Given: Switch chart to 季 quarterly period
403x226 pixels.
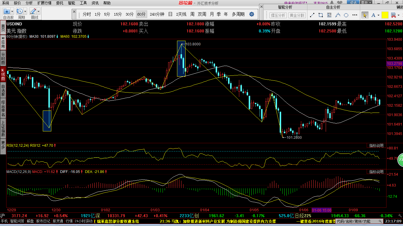Looking at the screenshot, I should point(219,14).
